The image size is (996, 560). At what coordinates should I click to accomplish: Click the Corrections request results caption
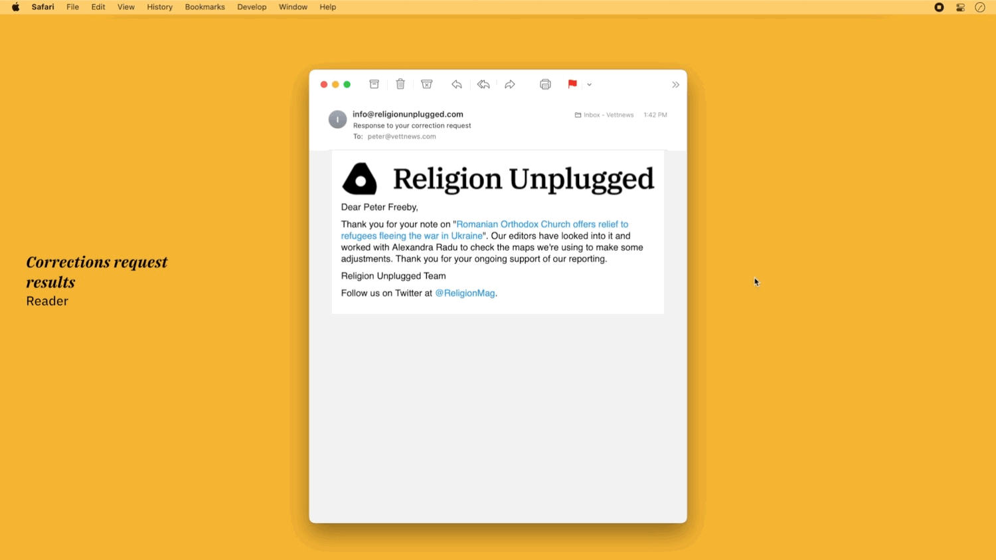coord(97,272)
